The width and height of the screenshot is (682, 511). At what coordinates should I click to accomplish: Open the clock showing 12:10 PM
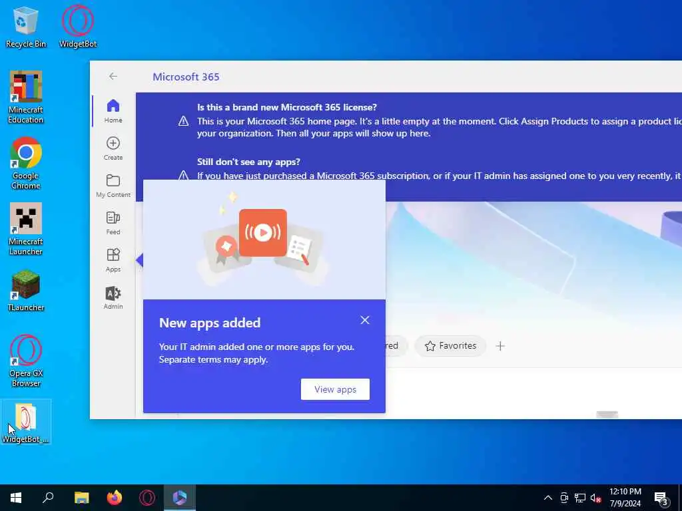tap(625, 498)
